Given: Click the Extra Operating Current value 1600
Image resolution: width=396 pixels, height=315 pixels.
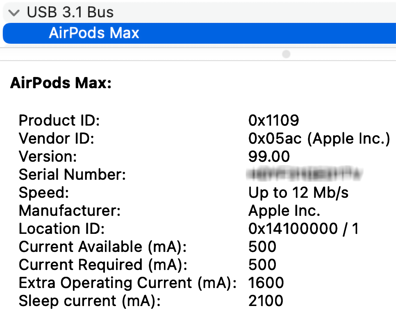Looking at the screenshot, I should 266,283.
